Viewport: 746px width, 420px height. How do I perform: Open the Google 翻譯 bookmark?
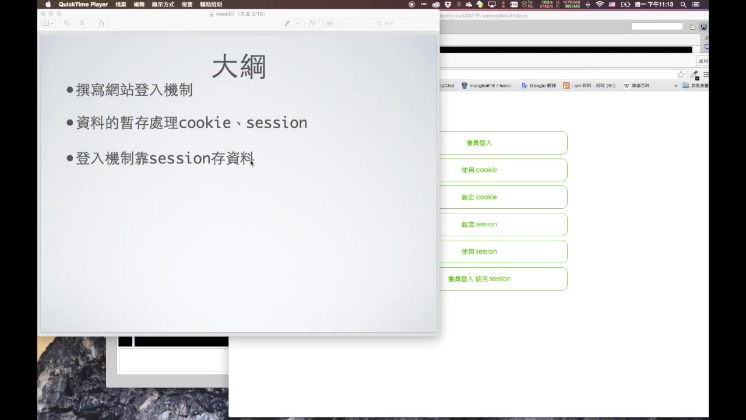click(539, 86)
